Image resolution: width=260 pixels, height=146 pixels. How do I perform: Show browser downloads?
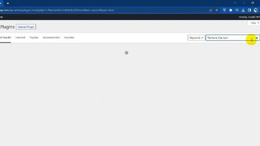tap(243, 10)
